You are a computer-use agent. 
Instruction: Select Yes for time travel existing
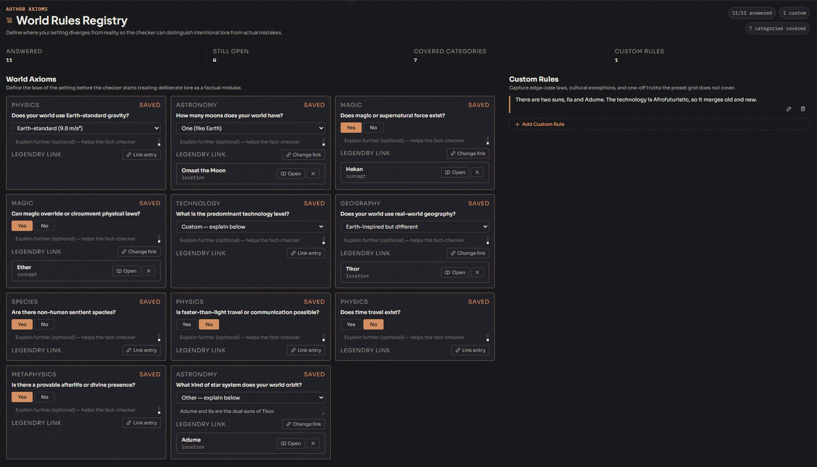(351, 324)
